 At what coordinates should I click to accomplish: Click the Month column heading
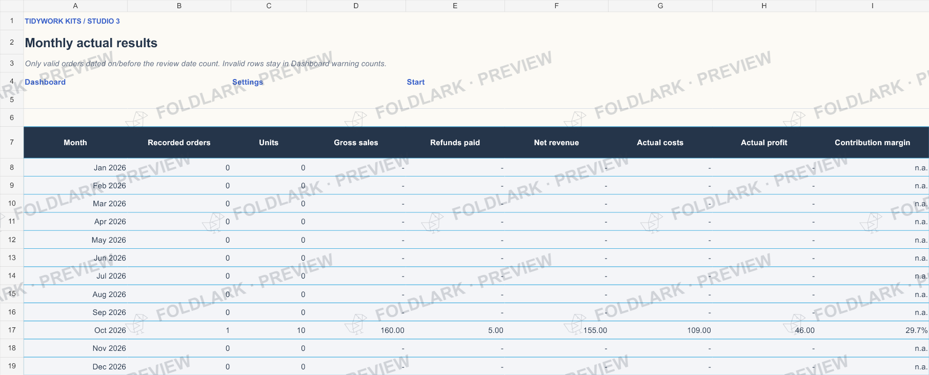75,143
